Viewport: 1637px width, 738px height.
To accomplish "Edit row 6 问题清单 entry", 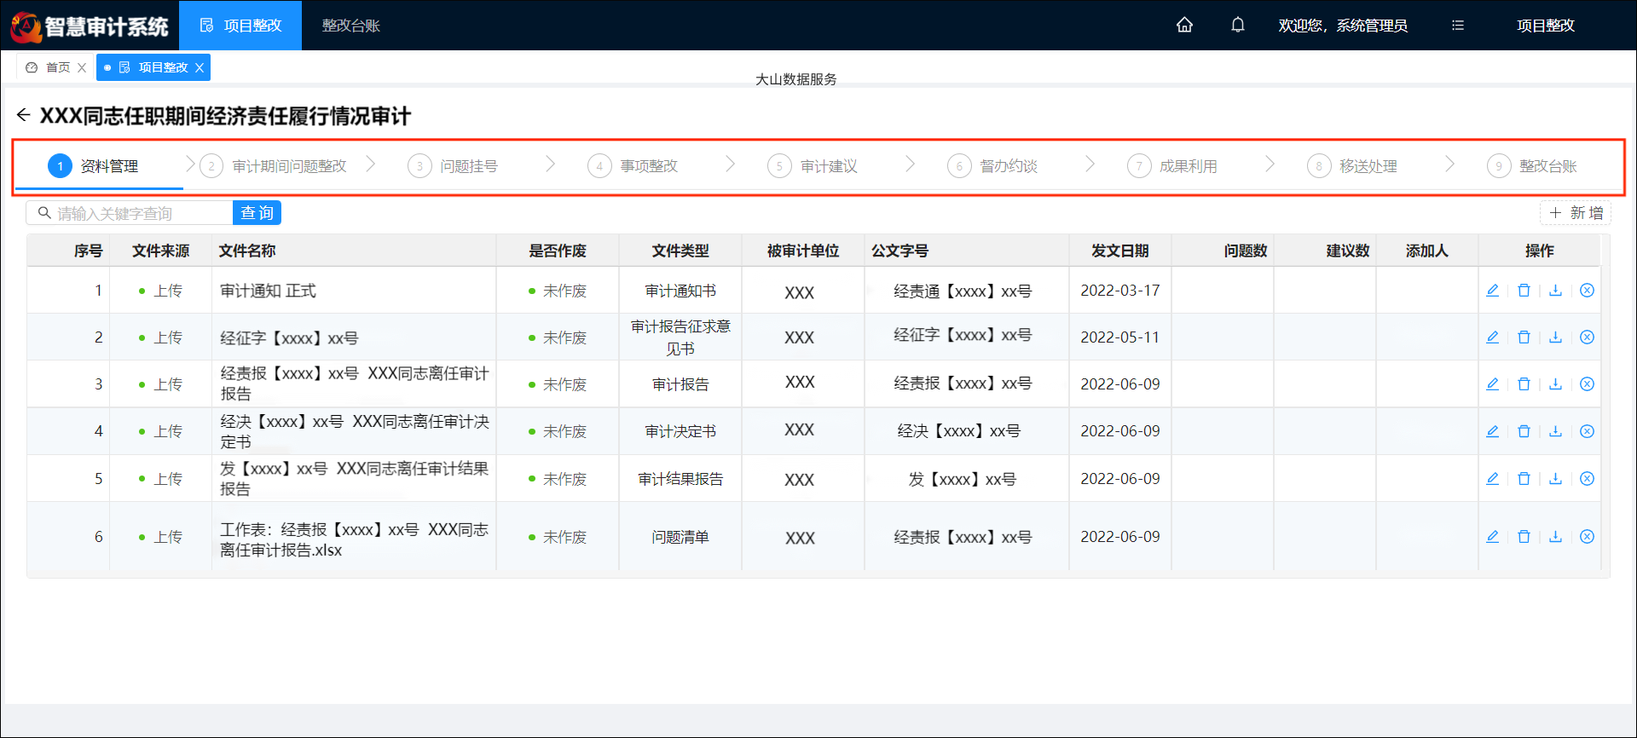I will coord(1493,537).
